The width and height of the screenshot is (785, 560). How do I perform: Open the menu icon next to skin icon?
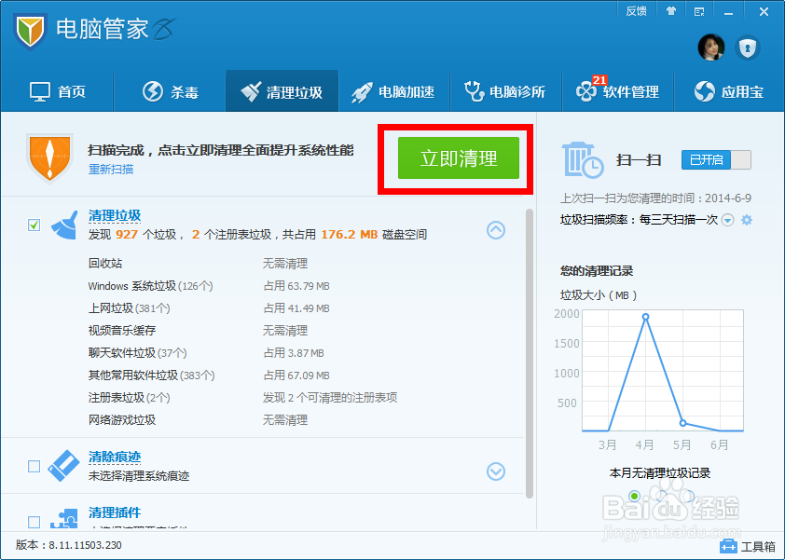click(x=699, y=11)
